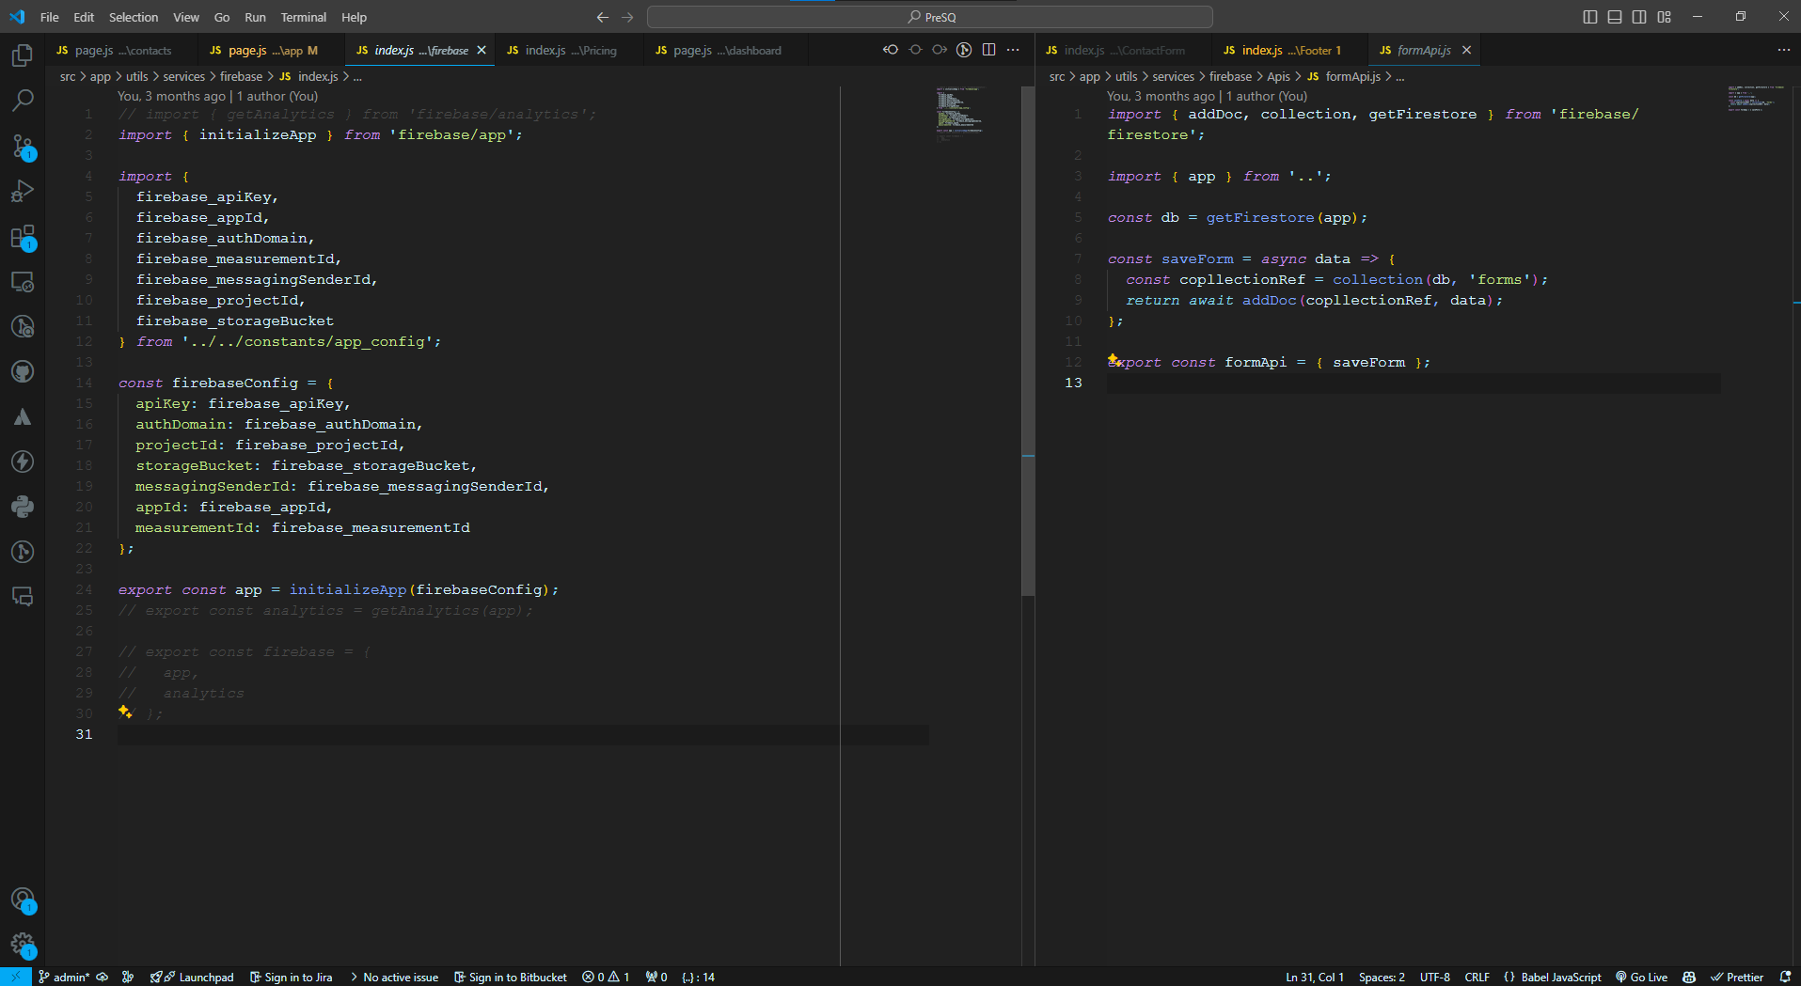The width and height of the screenshot is (1801, 986).
Task: Open Copilot status icon in status bar
Action: [1689, 977]
